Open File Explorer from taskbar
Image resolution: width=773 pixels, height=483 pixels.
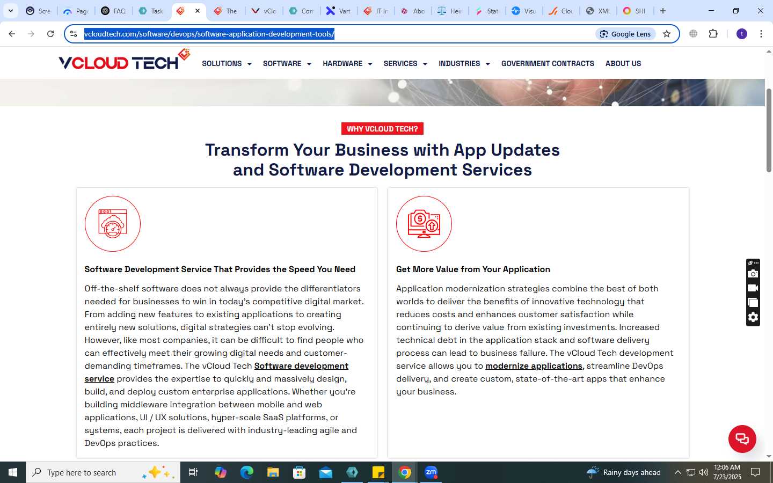pyautogui.click(x=273, y=472)
